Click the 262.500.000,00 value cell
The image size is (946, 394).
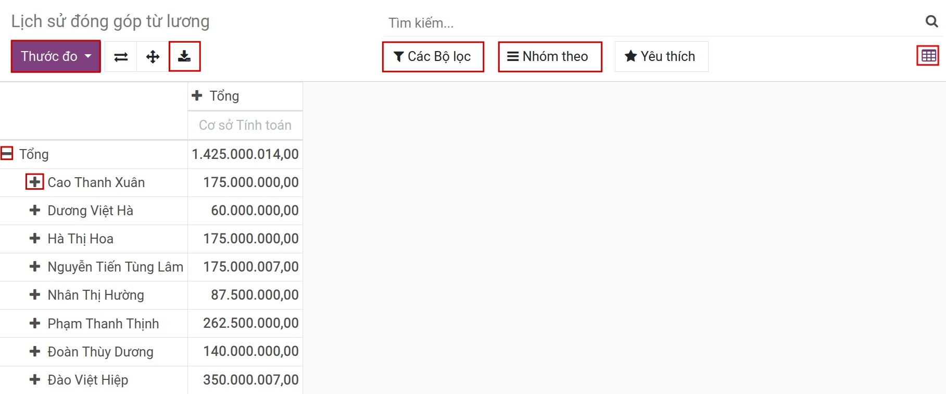tap(250, 323)
